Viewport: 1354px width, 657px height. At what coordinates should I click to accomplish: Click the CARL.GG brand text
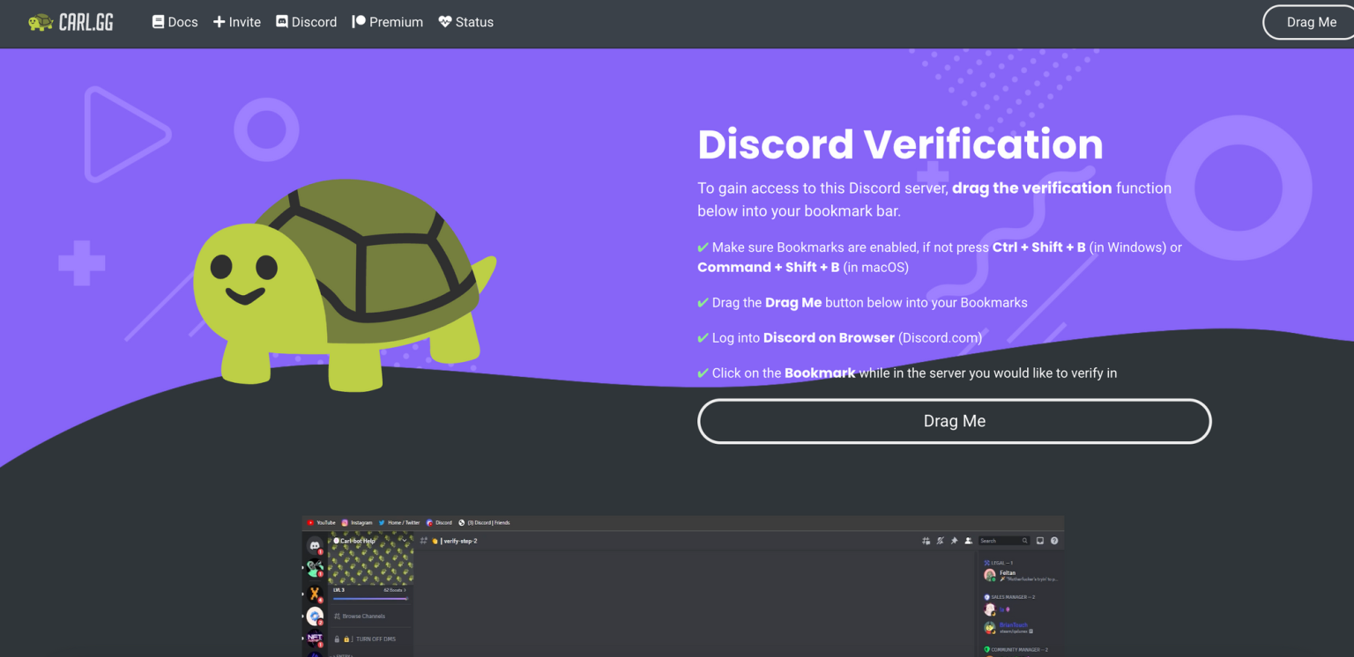click(86, 22)
